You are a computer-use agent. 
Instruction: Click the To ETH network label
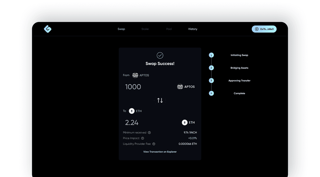click(x=132, y=111)
